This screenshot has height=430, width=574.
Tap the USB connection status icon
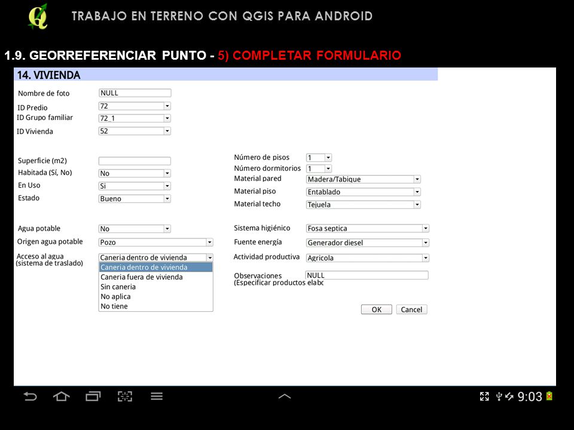(499, 397)
